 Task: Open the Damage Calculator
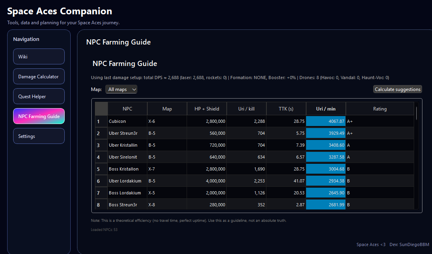39,76
